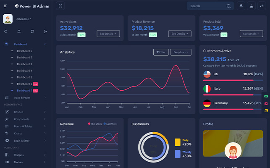Screen dimensions: 270x168
Task: Click the sidebar logout icon
Action: coord(45,31)
